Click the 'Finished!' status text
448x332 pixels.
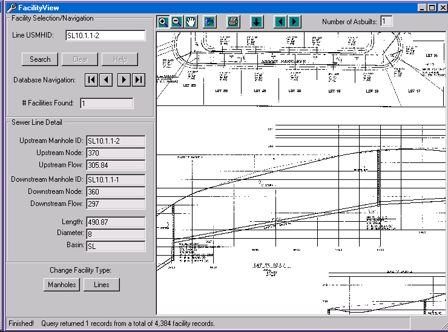click(x=21, y=324)
